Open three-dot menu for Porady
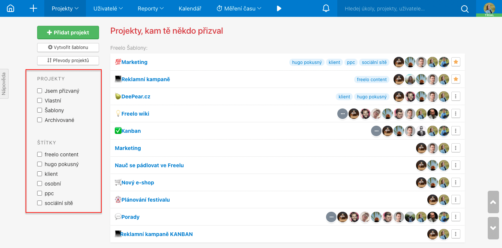The image size is (502, 248). pyautogui.click(x=455, y=217)
